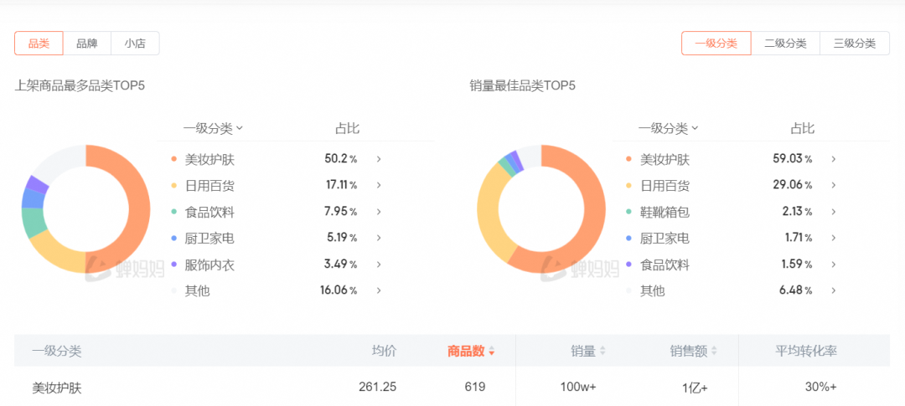Click 食品饮料 label in left legend
The width and height of the screenshot is (905, 406).
tap(209, 213)
